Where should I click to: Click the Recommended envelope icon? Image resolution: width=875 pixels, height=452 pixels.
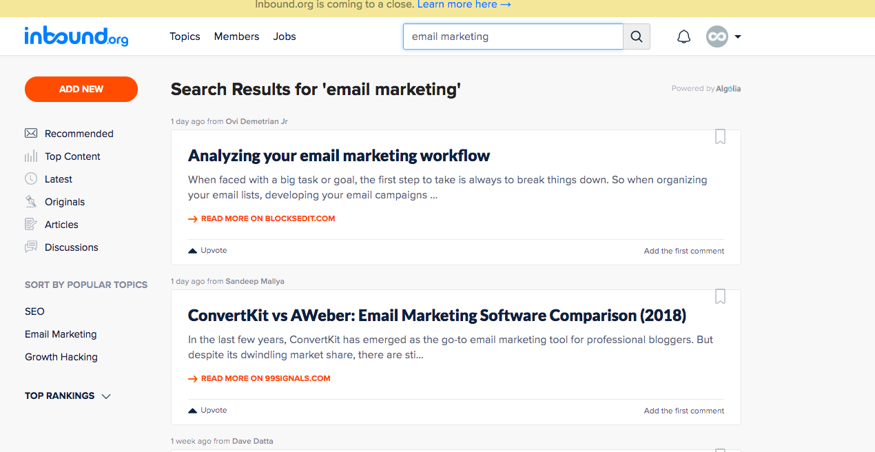tap(31, 133)
